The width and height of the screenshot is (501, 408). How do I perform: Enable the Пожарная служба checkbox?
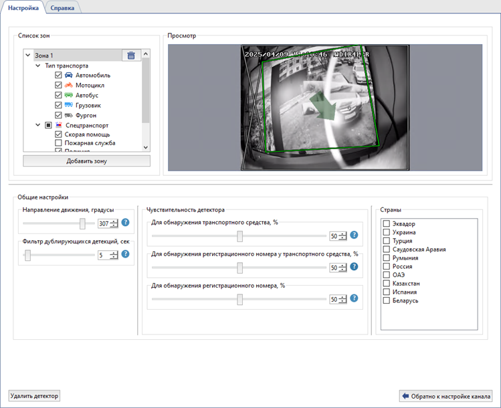tap(58, 143)
